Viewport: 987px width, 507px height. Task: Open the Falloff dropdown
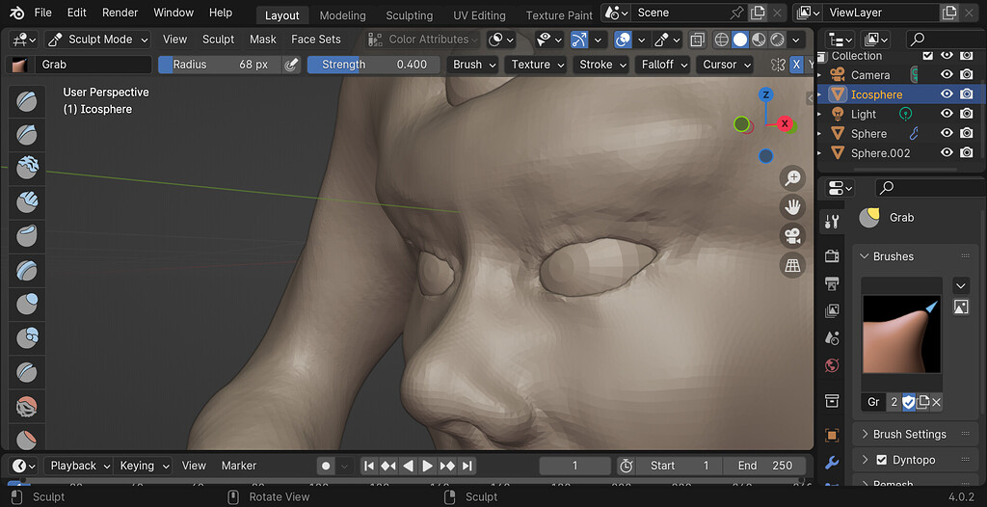(664, 65)
